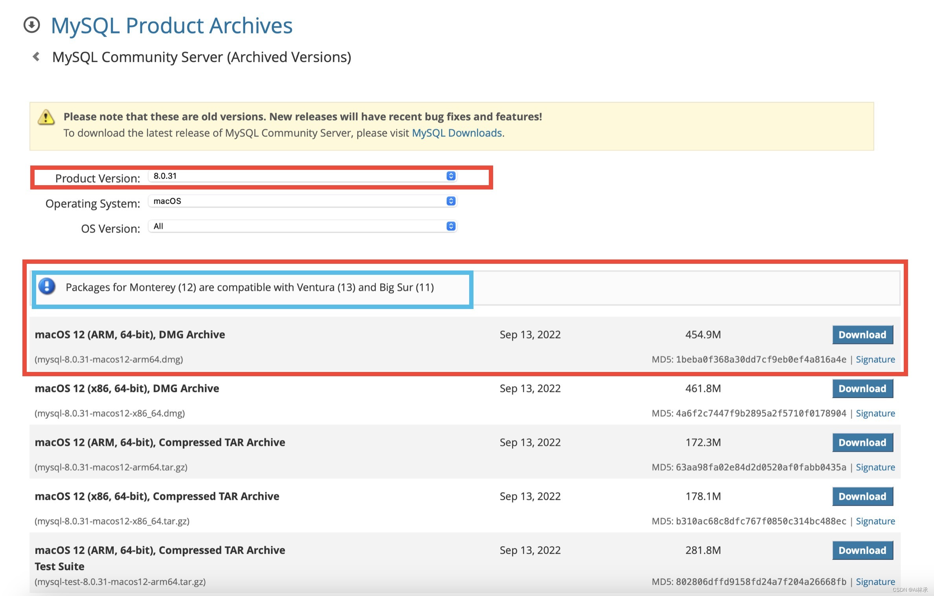Click 'macOS 12 (x86, 64-bit), Compressed TAR Archive' title
Image resolution: width=934 pixels, height=596 pixels.
pyautogui.click(x=157, y=496)
